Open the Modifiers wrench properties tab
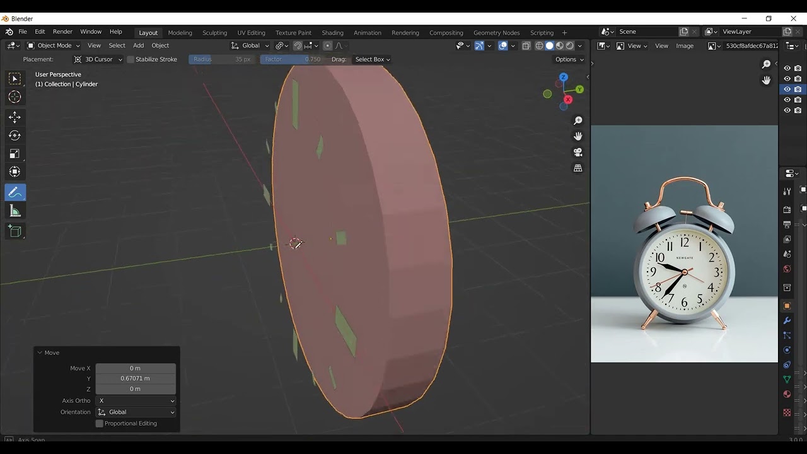This screenshot has height=454, width=807. (787, 321)
